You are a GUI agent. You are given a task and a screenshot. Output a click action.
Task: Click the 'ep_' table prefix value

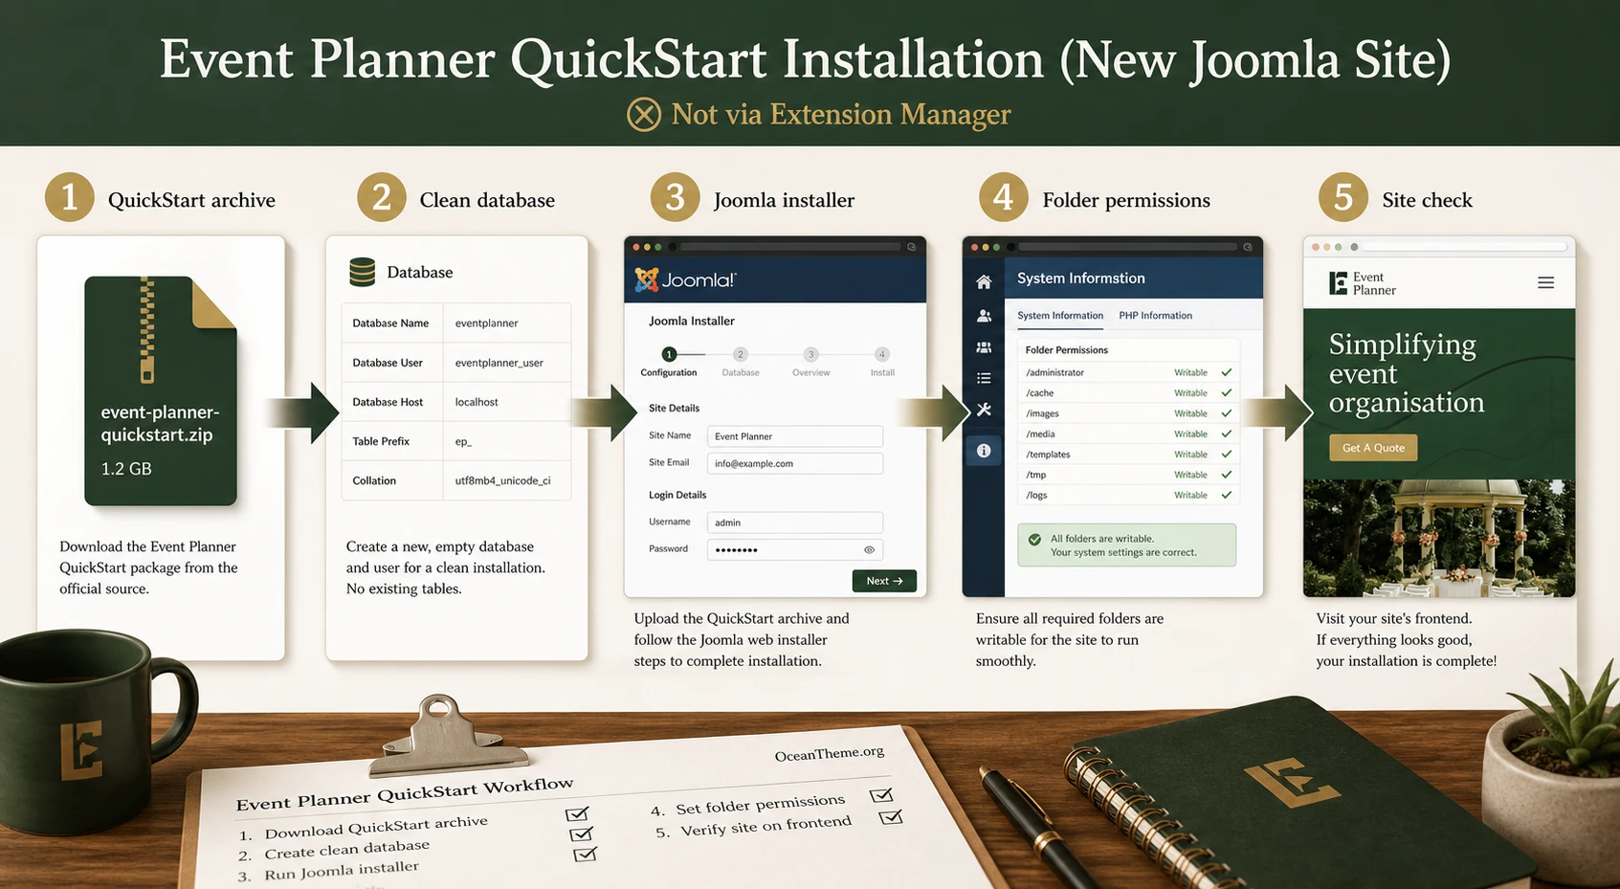[x=463, y=441]
